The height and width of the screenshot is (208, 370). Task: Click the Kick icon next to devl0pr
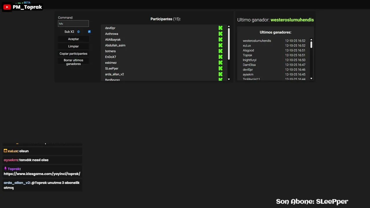tap(221, 28)
